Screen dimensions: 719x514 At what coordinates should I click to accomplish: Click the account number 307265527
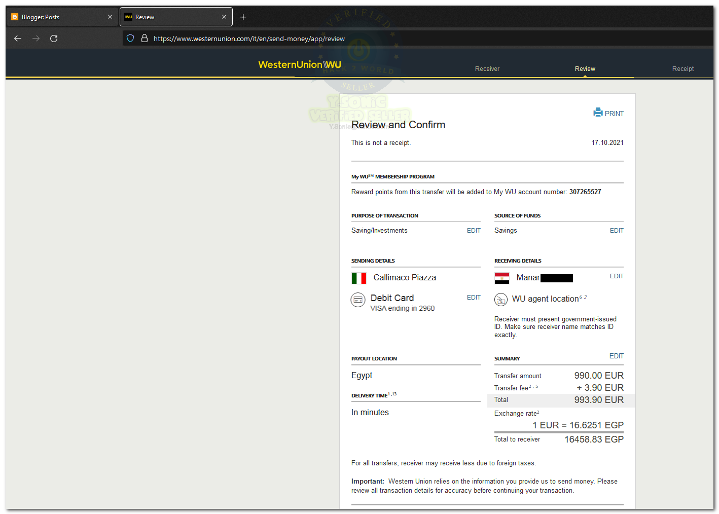pos(585,192)
